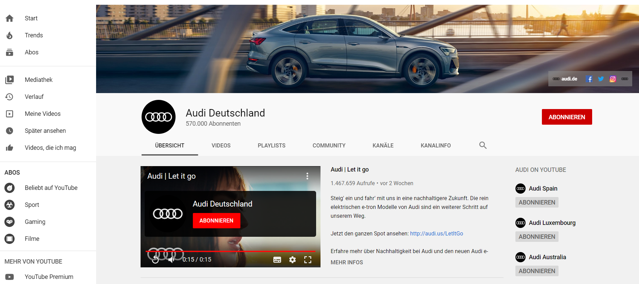Viewport: 639px width, 284px height.
Task: Replay the video with the replay icon
Action: coord(155,260)
